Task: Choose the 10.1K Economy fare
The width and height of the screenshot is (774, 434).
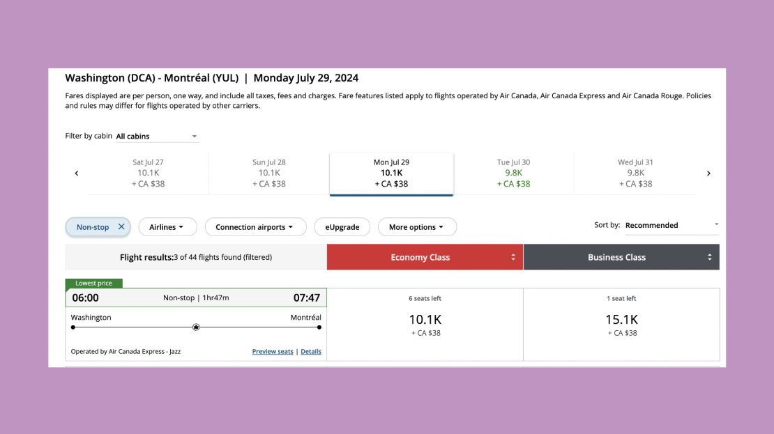Action: tap(425, 324)
